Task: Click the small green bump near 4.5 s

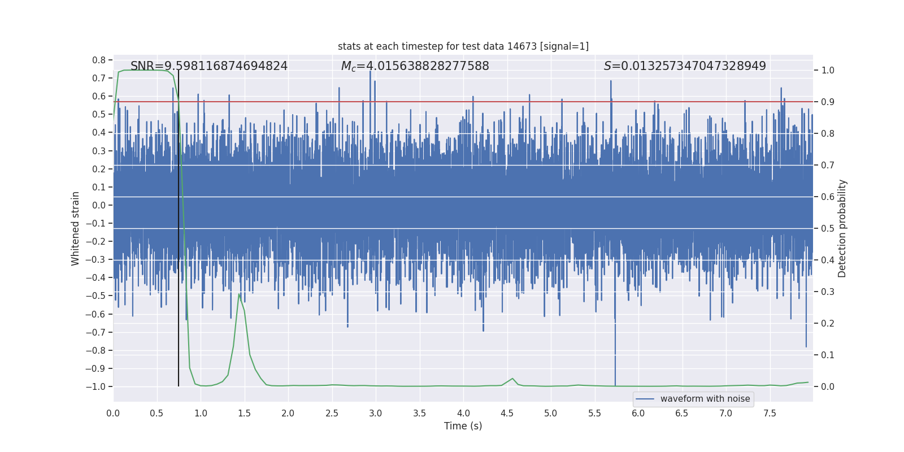Action: point(512,379)
